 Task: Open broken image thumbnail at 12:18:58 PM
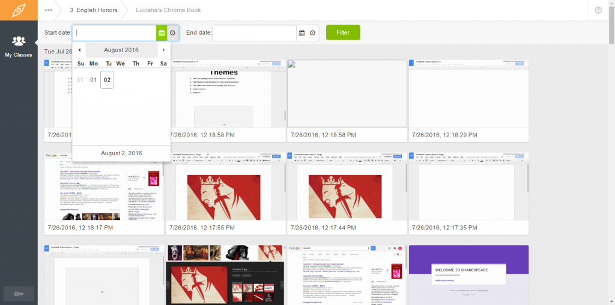tap(347, 93)
